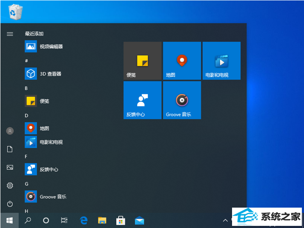Open Settings gear in Start sidebar
Screen dimensions: 304x228
(x=10, y=186)
